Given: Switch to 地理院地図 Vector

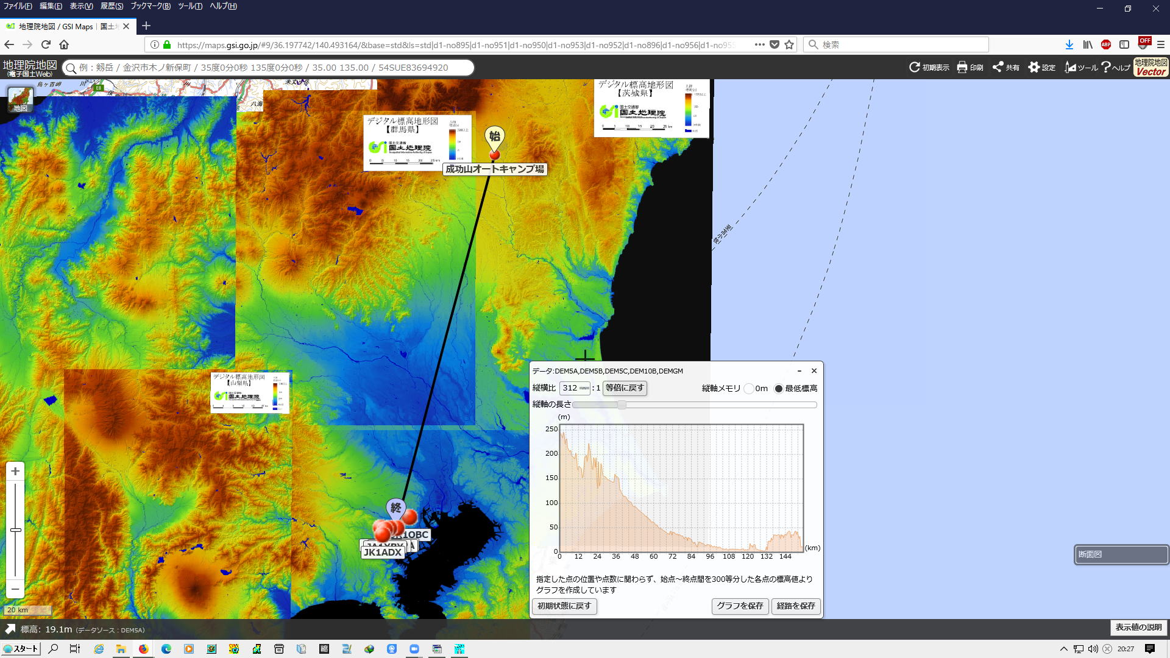Looking at the screenshot, I should point(1151,67).
